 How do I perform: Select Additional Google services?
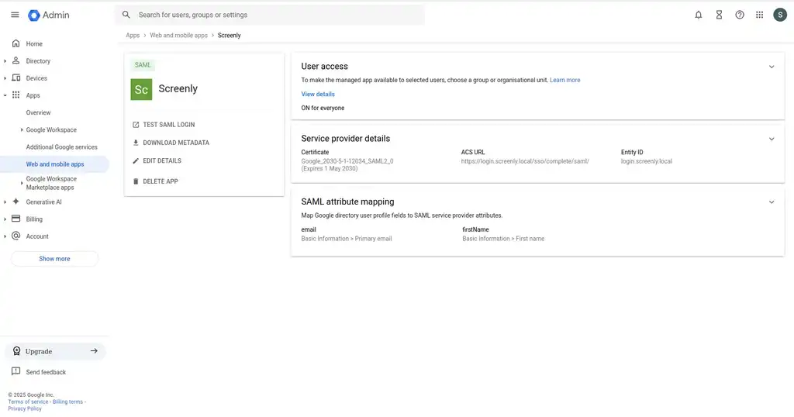[x=61, y=146]
